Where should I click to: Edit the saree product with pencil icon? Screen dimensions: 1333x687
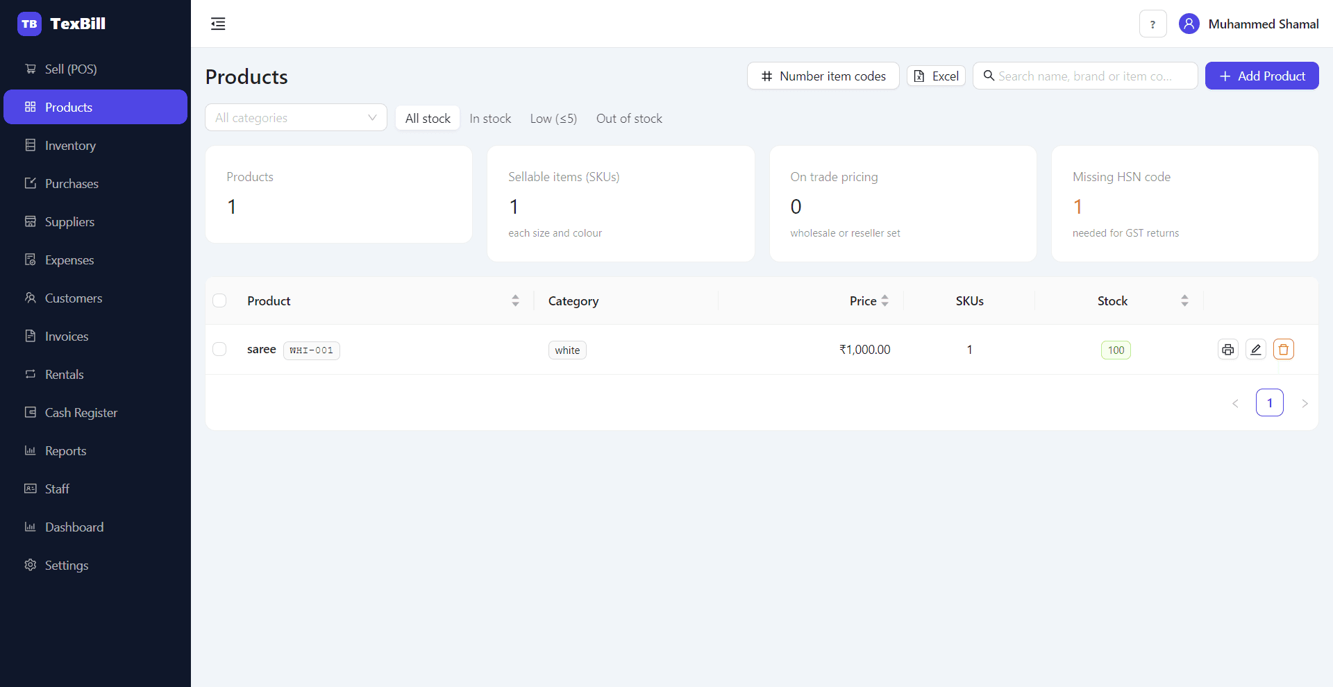1255,349
